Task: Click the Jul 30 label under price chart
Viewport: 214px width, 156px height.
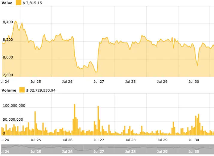Action: (x=194, y=81)
